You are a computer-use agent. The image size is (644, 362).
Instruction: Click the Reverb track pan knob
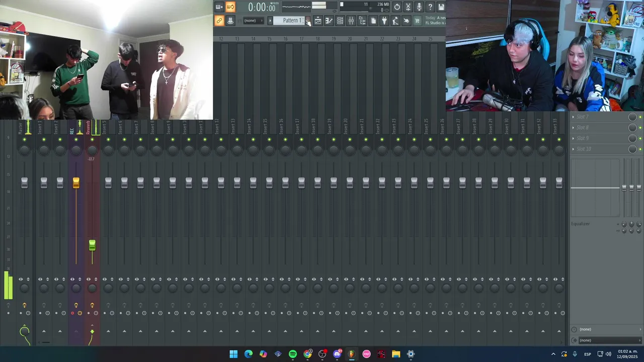[x=92, y=150]
